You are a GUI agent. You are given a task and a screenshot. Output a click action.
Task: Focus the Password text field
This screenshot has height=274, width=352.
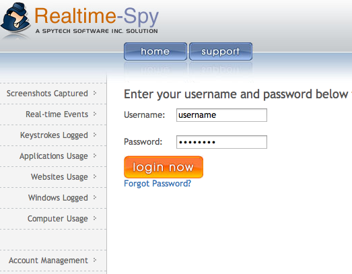coord(221,142)
